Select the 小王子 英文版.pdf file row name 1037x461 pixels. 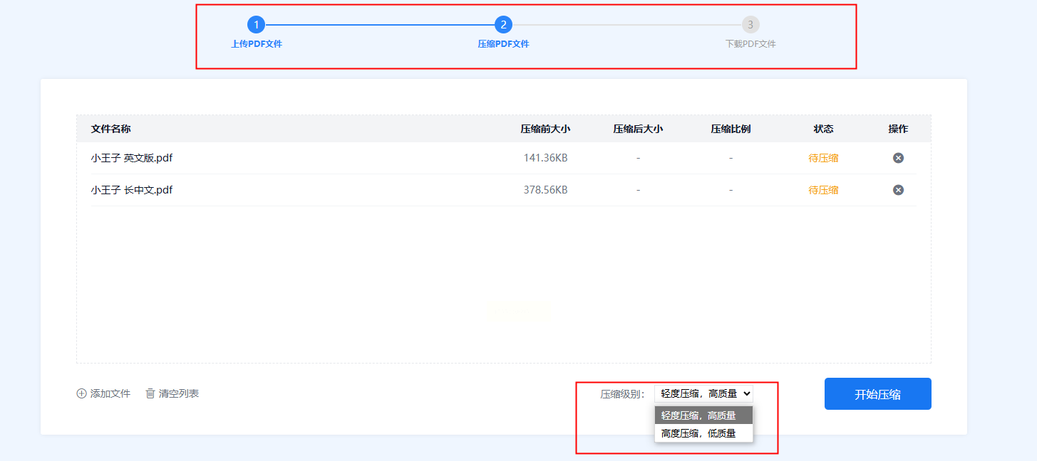click(x=132, y=158)
